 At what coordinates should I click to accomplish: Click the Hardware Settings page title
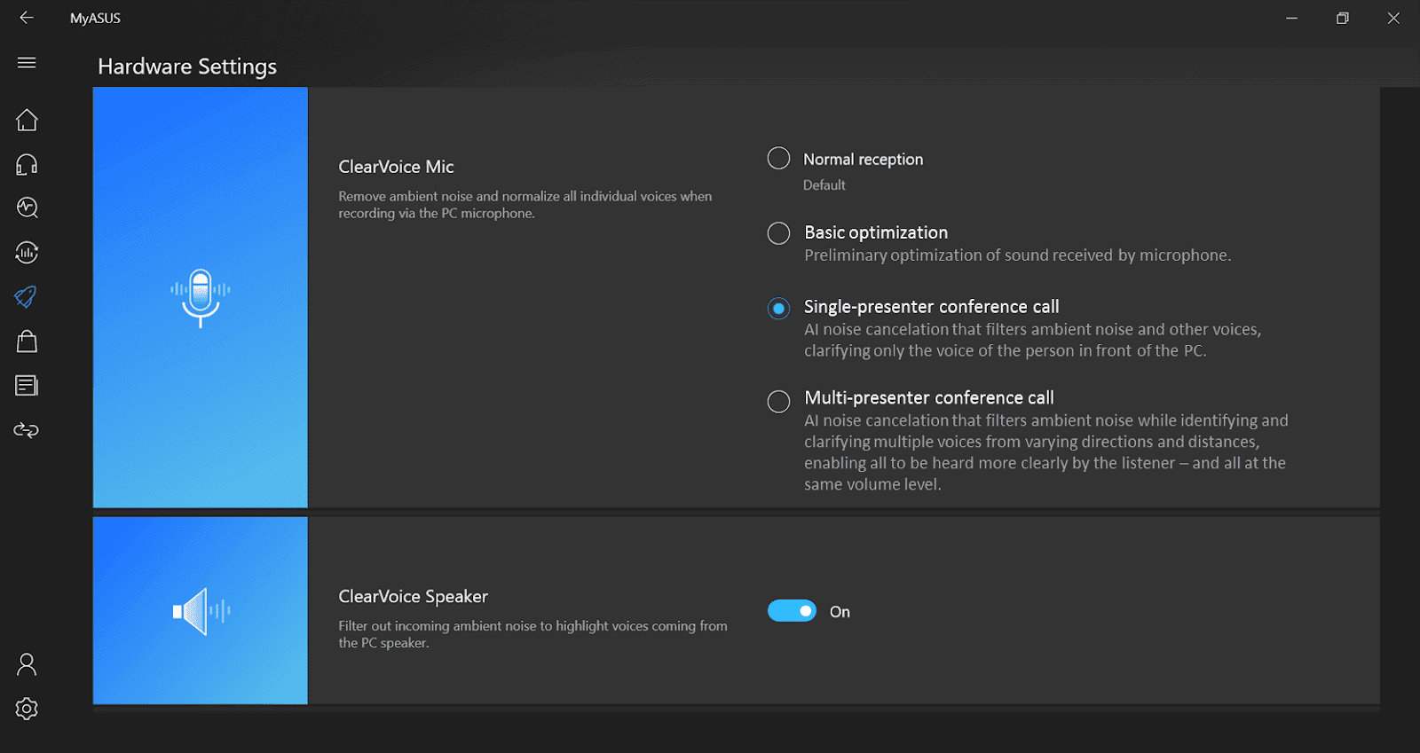pos(187,67)
